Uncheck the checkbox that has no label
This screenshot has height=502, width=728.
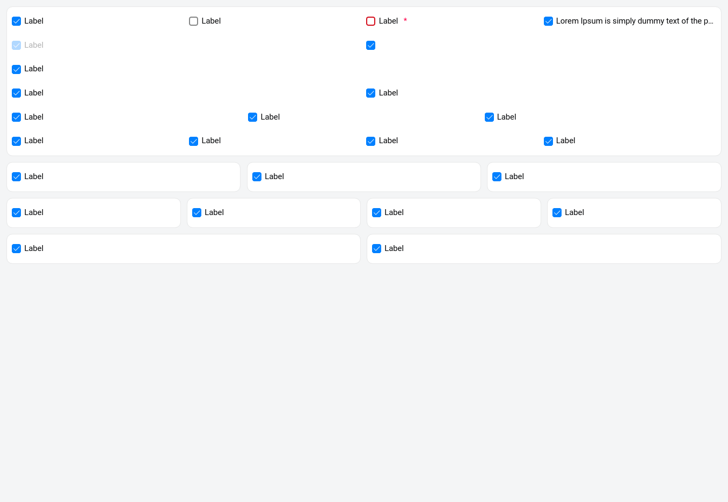370,46
